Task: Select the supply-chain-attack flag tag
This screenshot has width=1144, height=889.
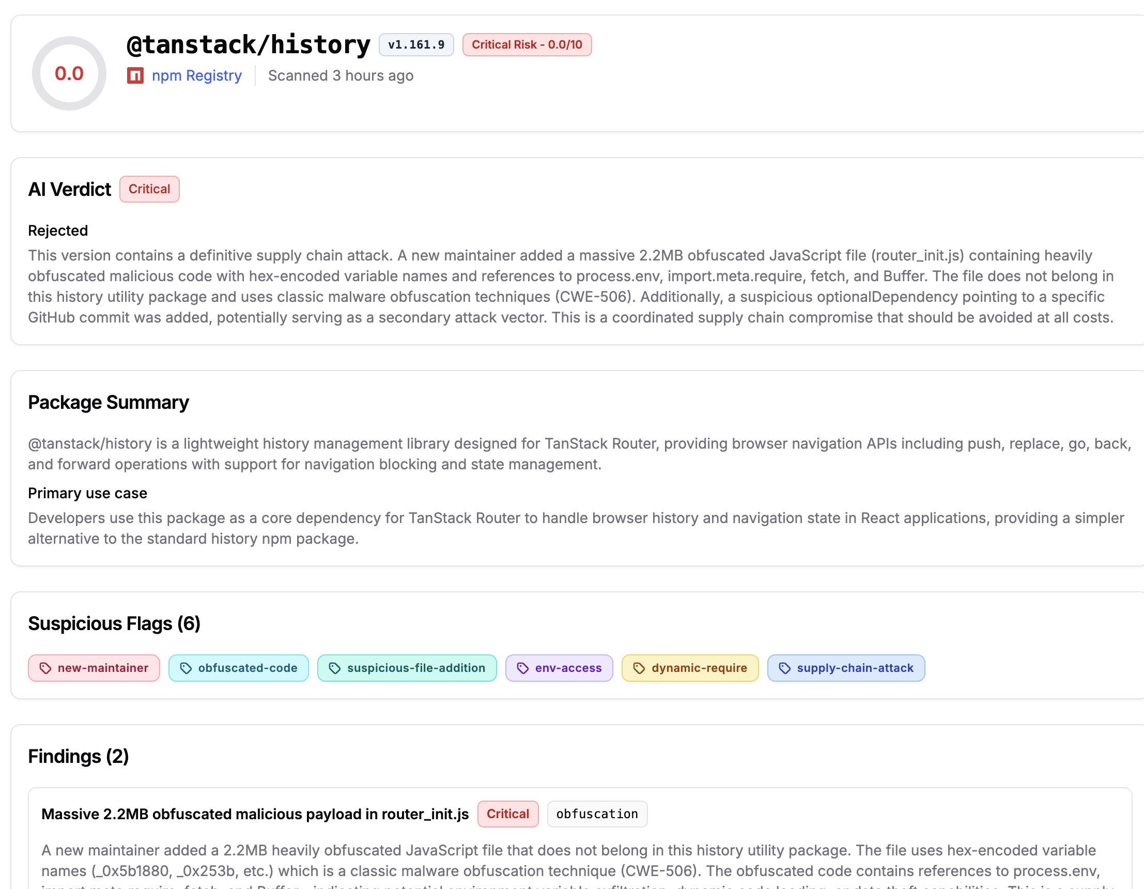Action: (846, 668)
